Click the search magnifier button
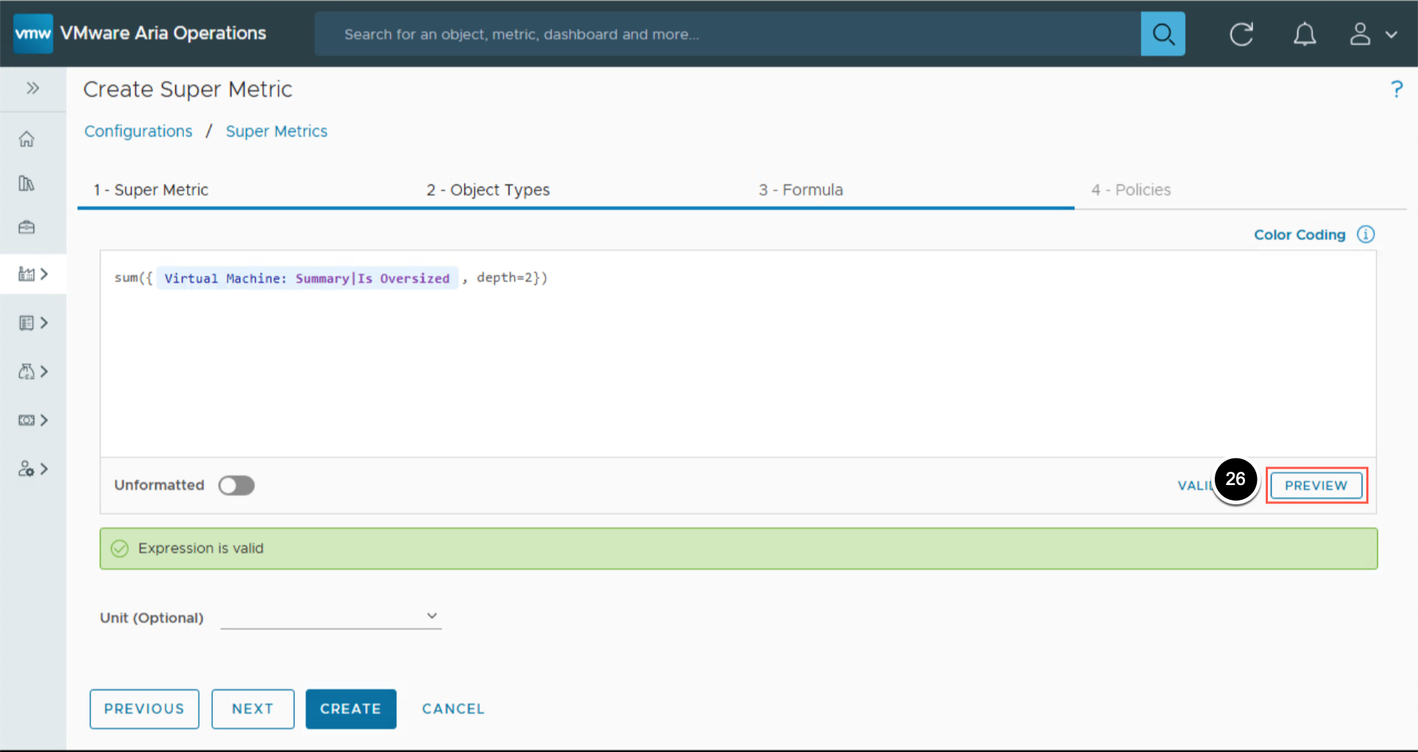Screen dimensions: 1418x752 click(1162, 34)
